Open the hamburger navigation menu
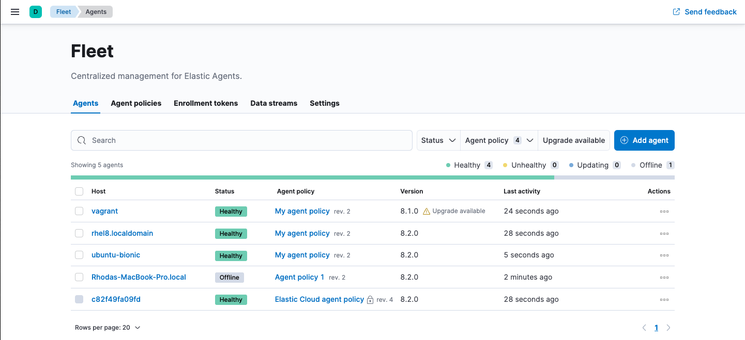The image size is (745, 340). click(x=15, y=12)
